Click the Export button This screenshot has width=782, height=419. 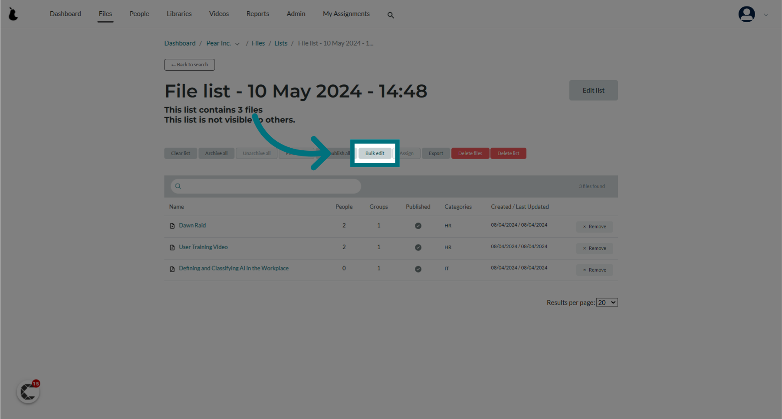[x=436, y=153]
